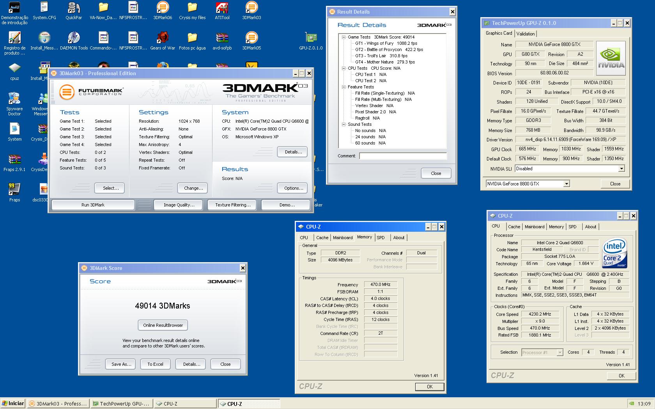
Task: Open the Fraps 2.9.1 archive icon
Action: (14, 162)
